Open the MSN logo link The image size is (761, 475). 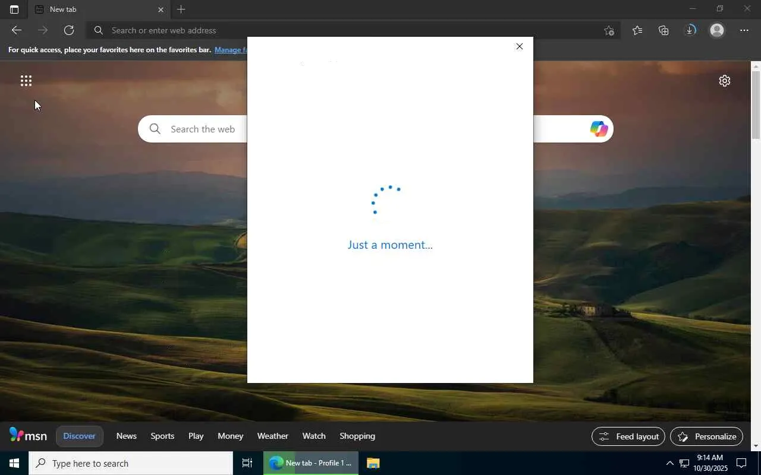click(x=28, y=436)
